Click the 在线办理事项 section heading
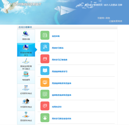The width and height of the screenshot is (129, 125). [25, 27]
